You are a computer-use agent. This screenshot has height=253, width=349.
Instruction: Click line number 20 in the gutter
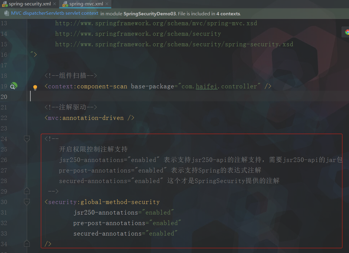click(4, 97)
